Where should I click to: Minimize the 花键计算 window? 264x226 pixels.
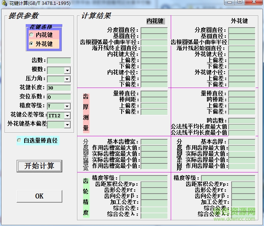230,2
